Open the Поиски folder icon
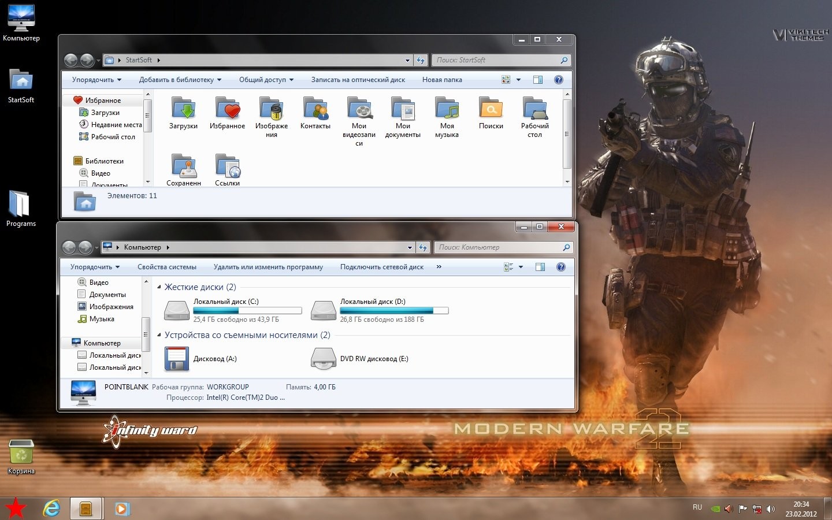 click(491, 108)
